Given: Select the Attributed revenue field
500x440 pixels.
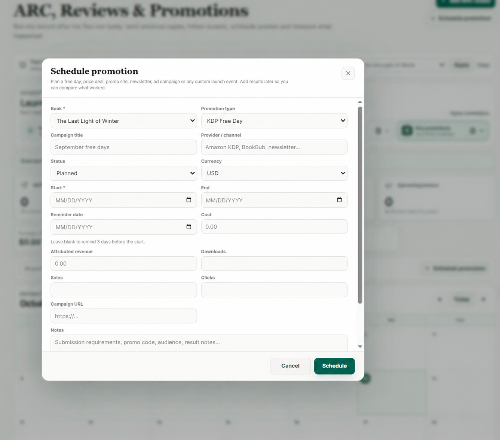Looking at the screenshot, I should [x=124, y=263].
